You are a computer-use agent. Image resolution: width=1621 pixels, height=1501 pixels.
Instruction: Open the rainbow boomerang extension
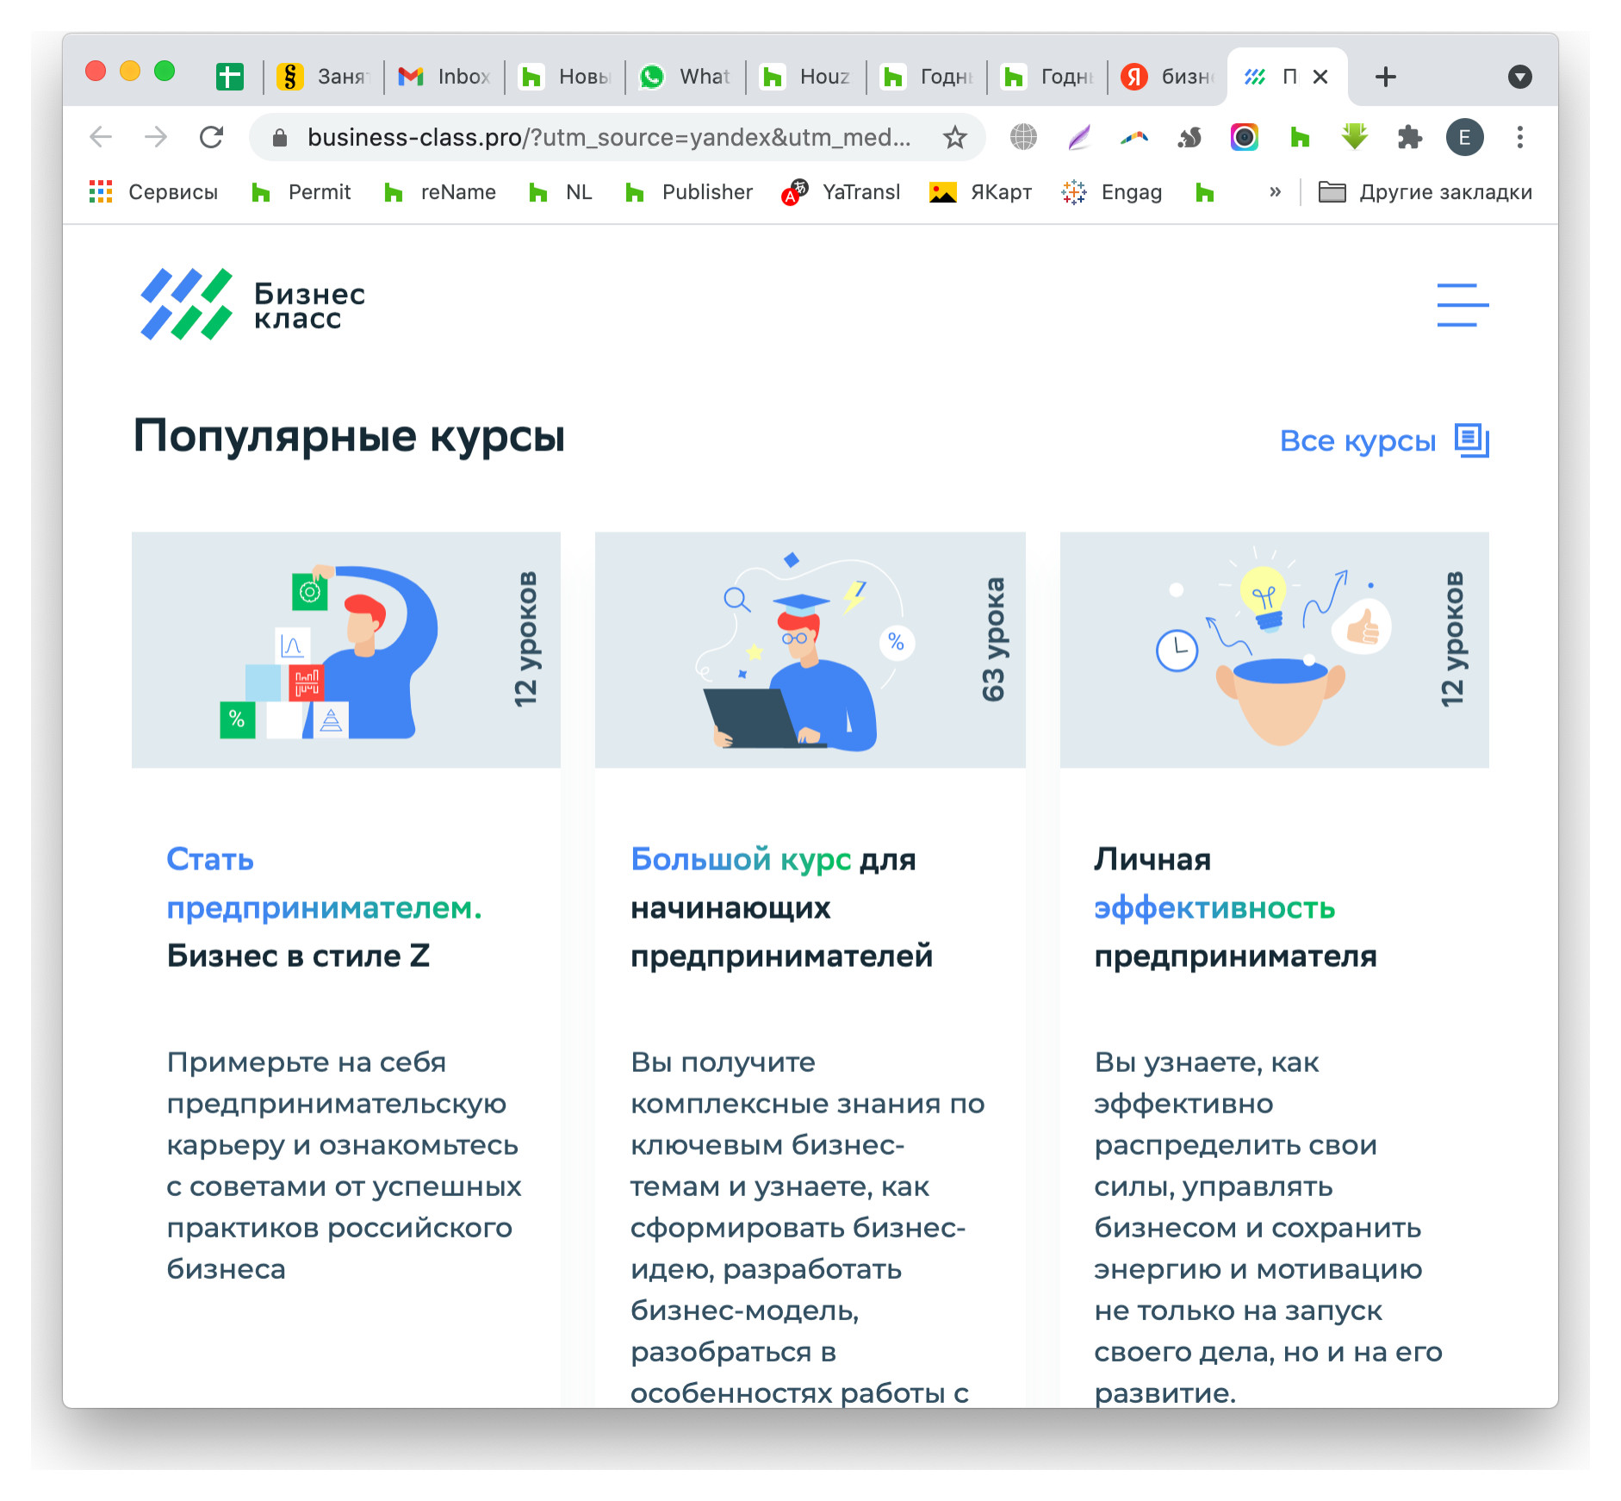1133,137
